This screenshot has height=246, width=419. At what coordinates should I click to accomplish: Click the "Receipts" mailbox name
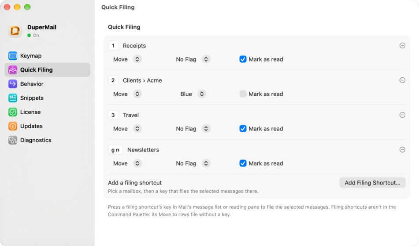click(134, 46)
